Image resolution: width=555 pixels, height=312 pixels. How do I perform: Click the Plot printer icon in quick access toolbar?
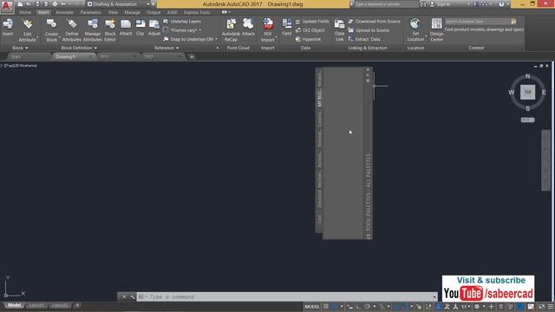pos(55,3)
